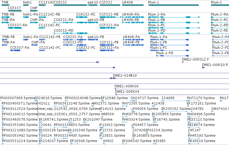
Task: Click EST RE33113.5prime
Action: [193, 122]
